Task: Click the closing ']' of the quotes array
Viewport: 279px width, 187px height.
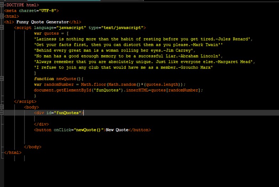Action: click(35, 73)
